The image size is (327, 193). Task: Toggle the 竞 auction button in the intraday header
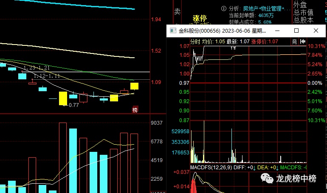tap(294, 42)
